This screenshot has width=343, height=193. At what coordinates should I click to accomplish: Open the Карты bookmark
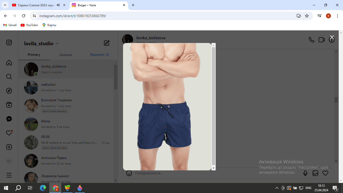tap(49, 25)
